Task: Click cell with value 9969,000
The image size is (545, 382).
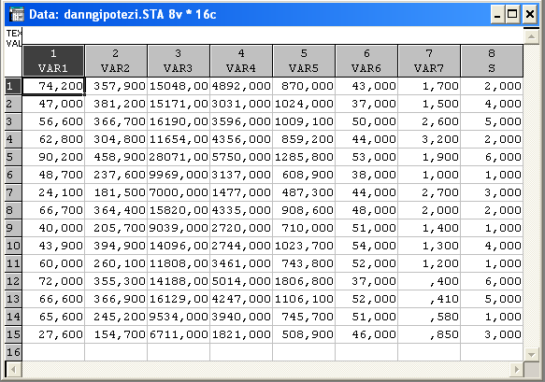Action: [179, 175]
